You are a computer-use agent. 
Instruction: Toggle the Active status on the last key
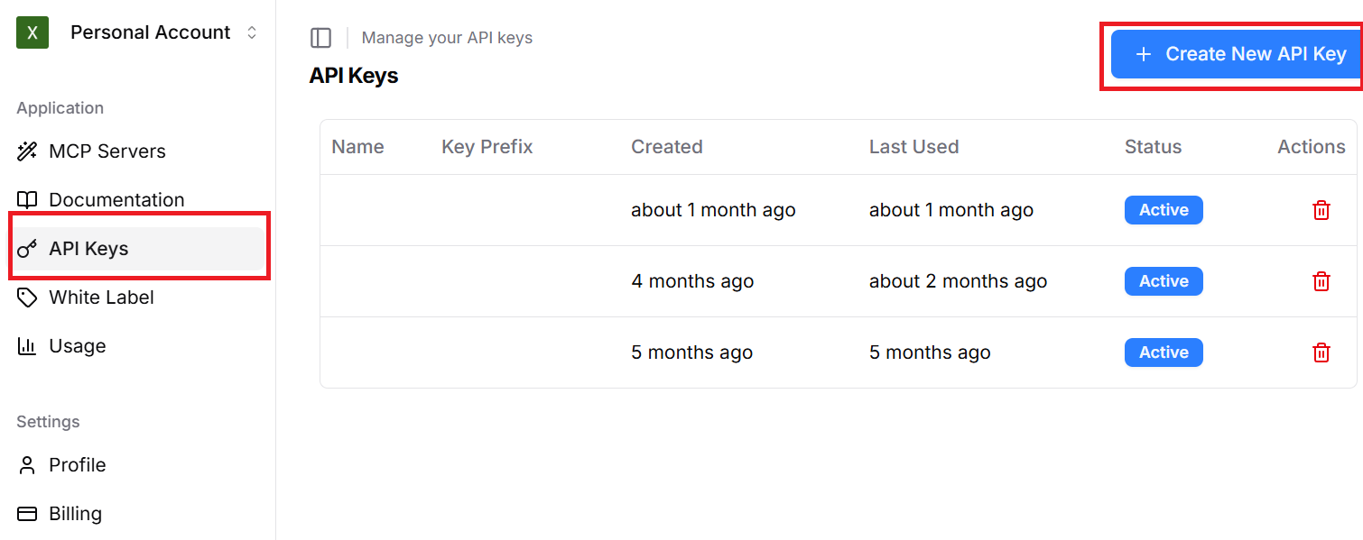[1163, 352]
